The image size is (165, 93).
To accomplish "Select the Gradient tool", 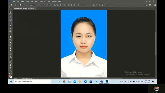I will pyautogui.click(x=10, y=45).
